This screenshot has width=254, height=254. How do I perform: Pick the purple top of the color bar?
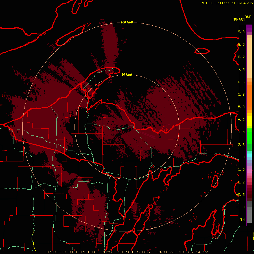tap(249, 28)
